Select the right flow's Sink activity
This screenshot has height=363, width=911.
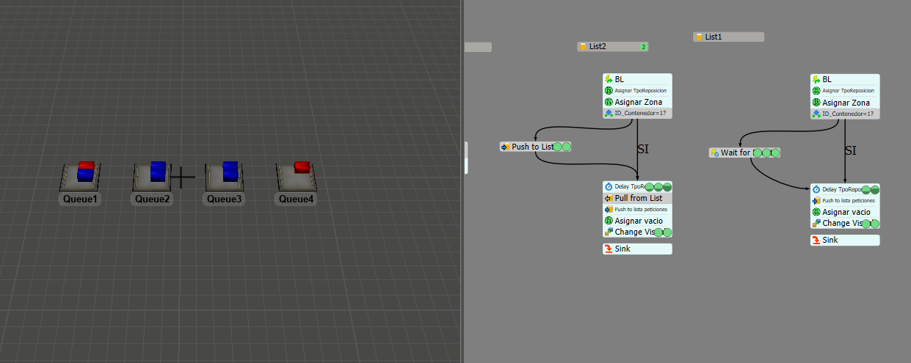coord(845,240)
